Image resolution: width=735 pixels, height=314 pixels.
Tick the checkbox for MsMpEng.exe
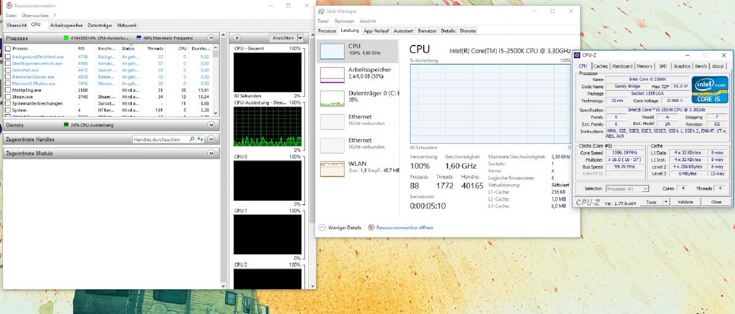coord(8,90)
